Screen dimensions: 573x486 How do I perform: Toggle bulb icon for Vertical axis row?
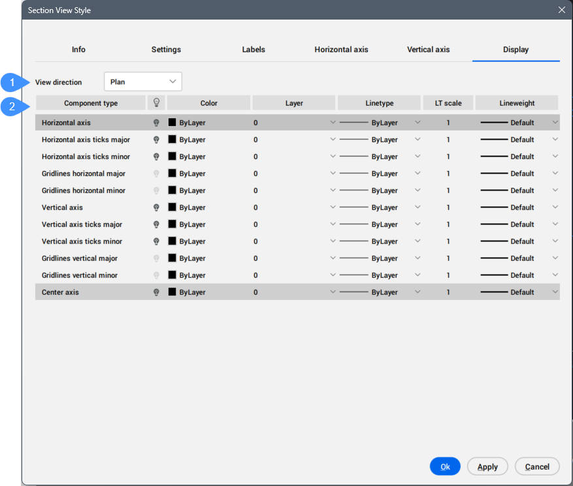(156, 207)
